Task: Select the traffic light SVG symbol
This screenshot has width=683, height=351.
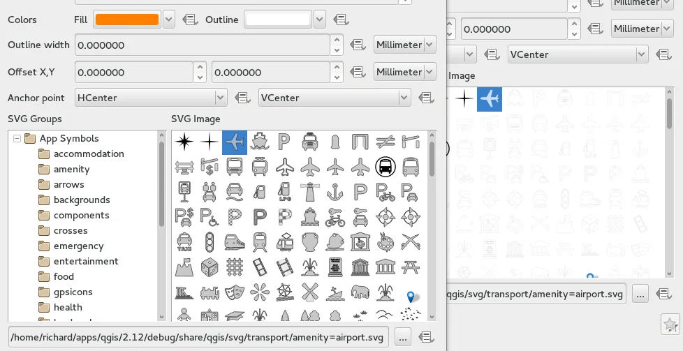Action: 209,241
